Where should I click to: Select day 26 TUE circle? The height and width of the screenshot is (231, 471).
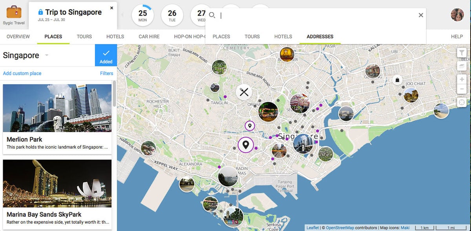coord(172,15)
